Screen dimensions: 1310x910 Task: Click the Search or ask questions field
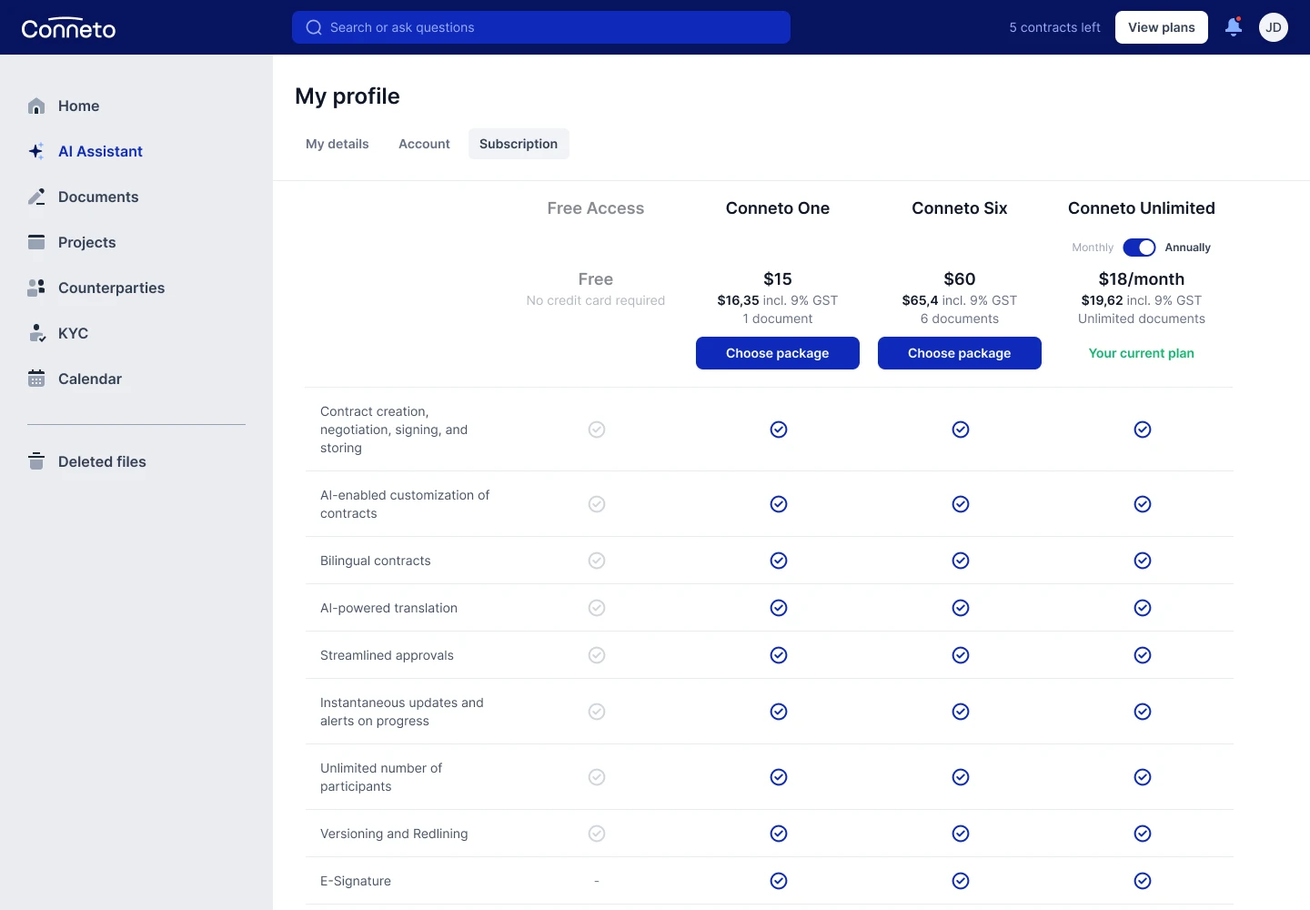point(541,27)
